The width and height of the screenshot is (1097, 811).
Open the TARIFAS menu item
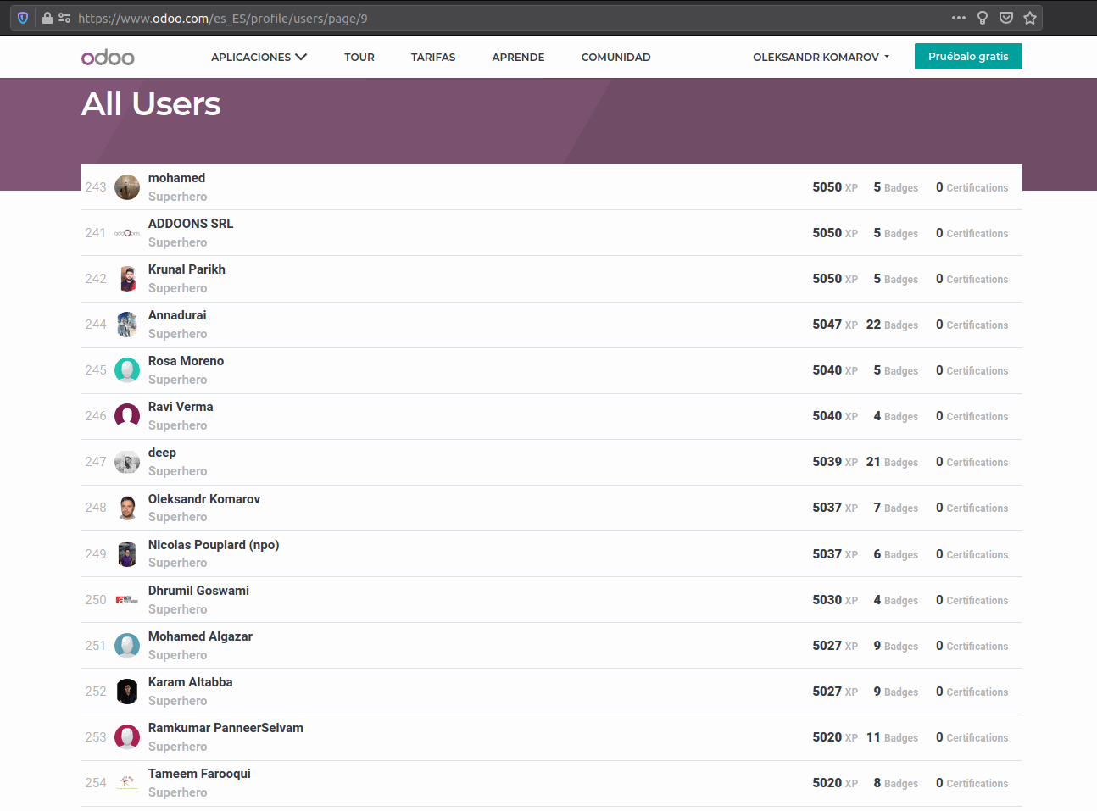pyautogui.click(x=433, y=57)
